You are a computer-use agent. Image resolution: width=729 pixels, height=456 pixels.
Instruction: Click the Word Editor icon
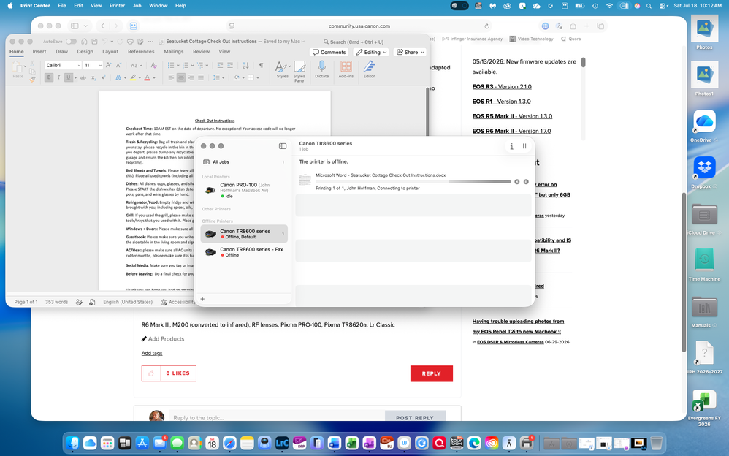tap(369, 70)
